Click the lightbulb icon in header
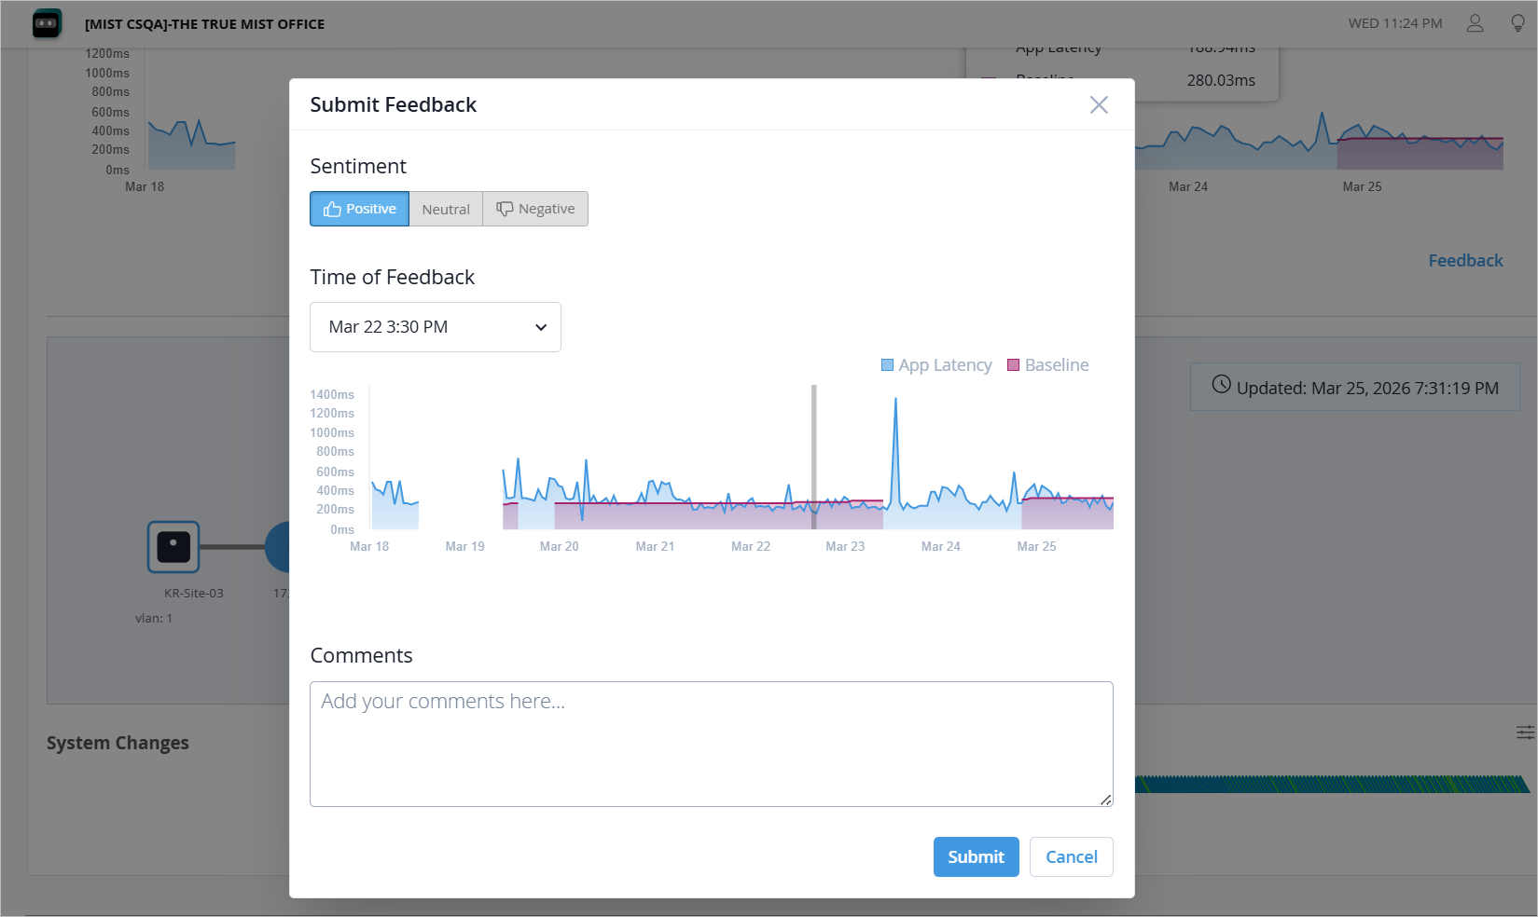Screen dimensions: 1538x917 (x=1517, y=23)
